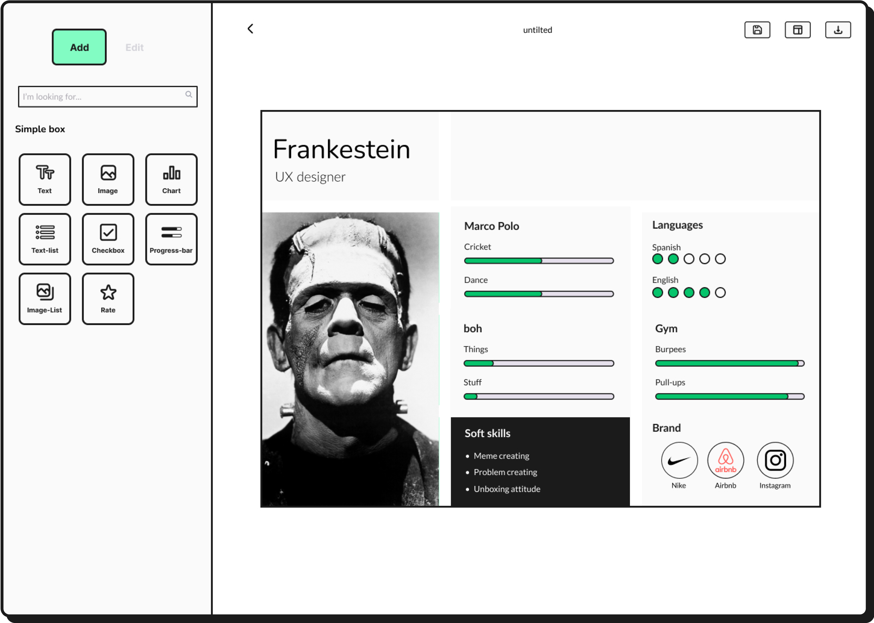Go back using the left chevron
Viewport: 874px width, 623px height.
(x=250, y=29)
